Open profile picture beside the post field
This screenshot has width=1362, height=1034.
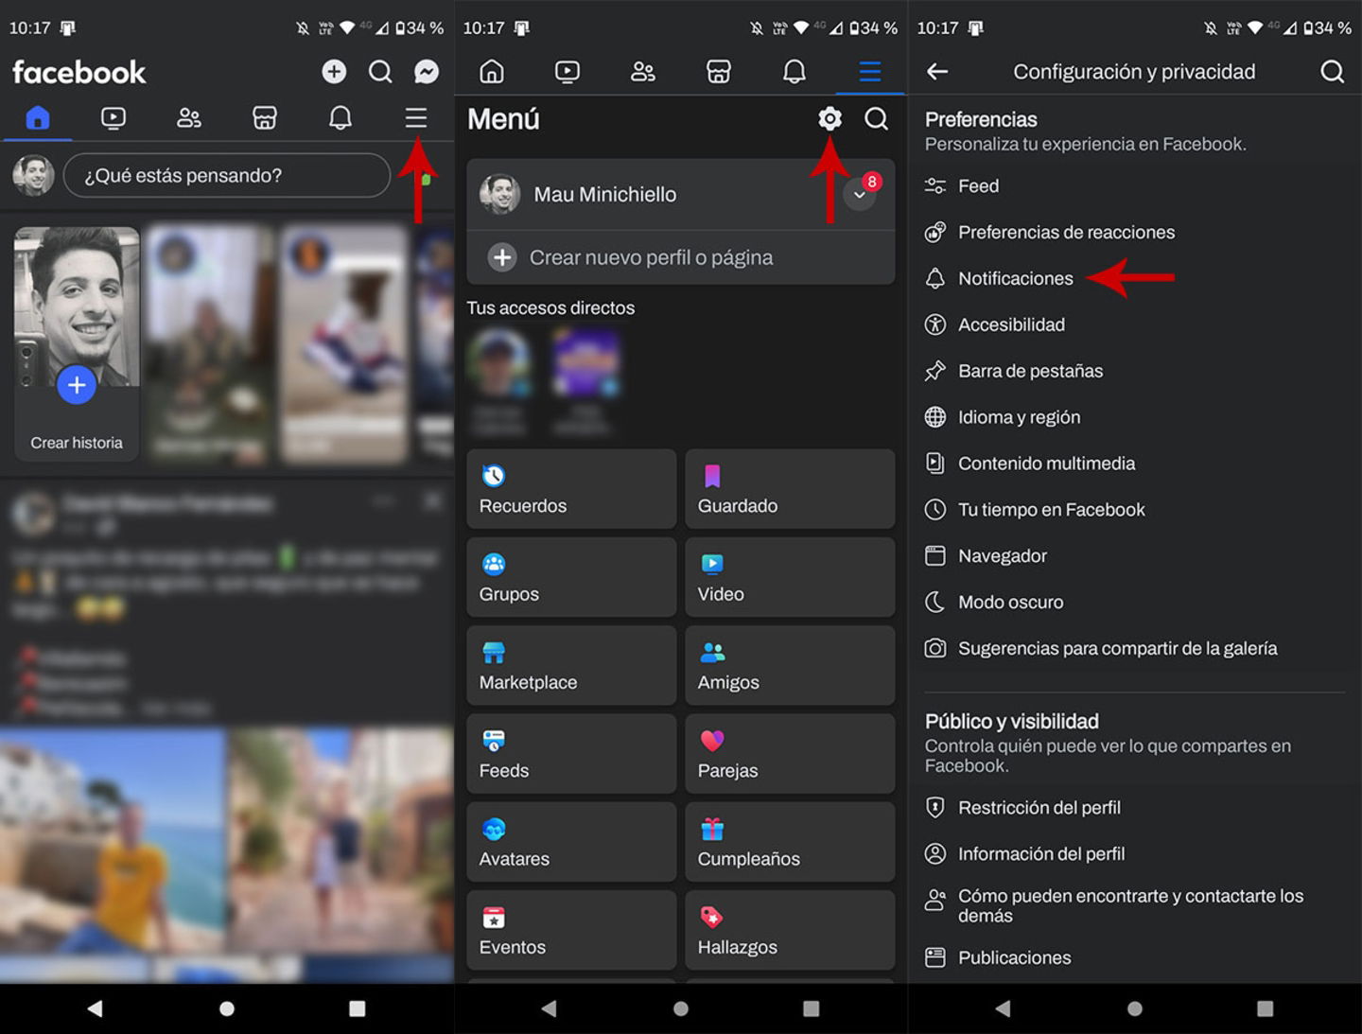pos(33,176)
